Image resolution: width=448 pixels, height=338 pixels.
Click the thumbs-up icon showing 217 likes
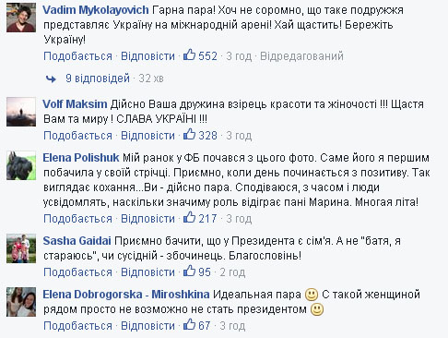point(189,218)
